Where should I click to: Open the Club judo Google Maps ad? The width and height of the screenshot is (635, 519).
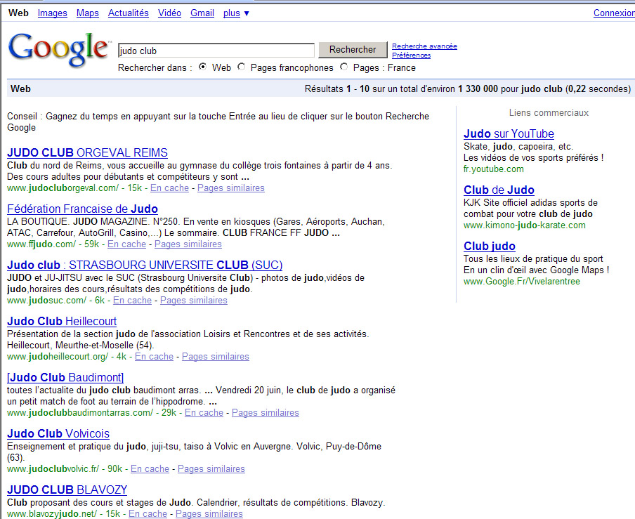tap(490, 246)
